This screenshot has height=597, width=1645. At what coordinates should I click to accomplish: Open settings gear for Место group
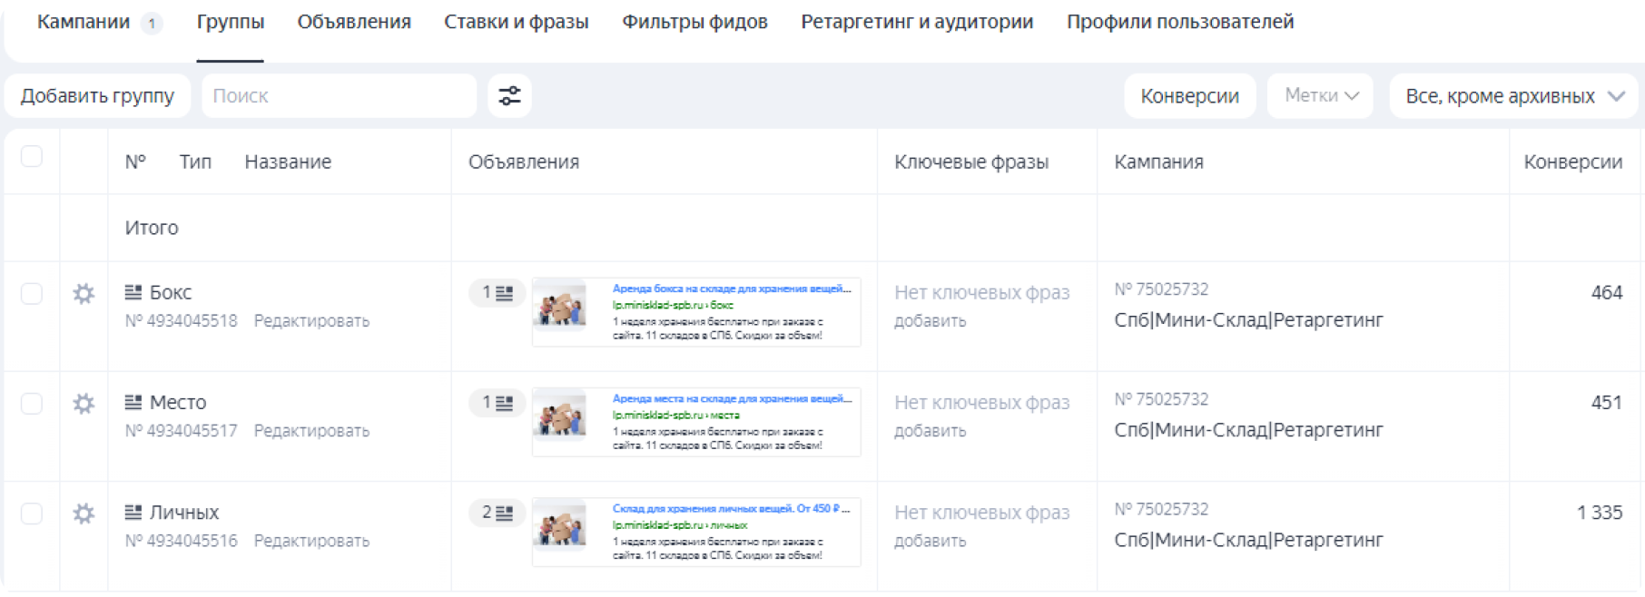[x=84, y=404]
